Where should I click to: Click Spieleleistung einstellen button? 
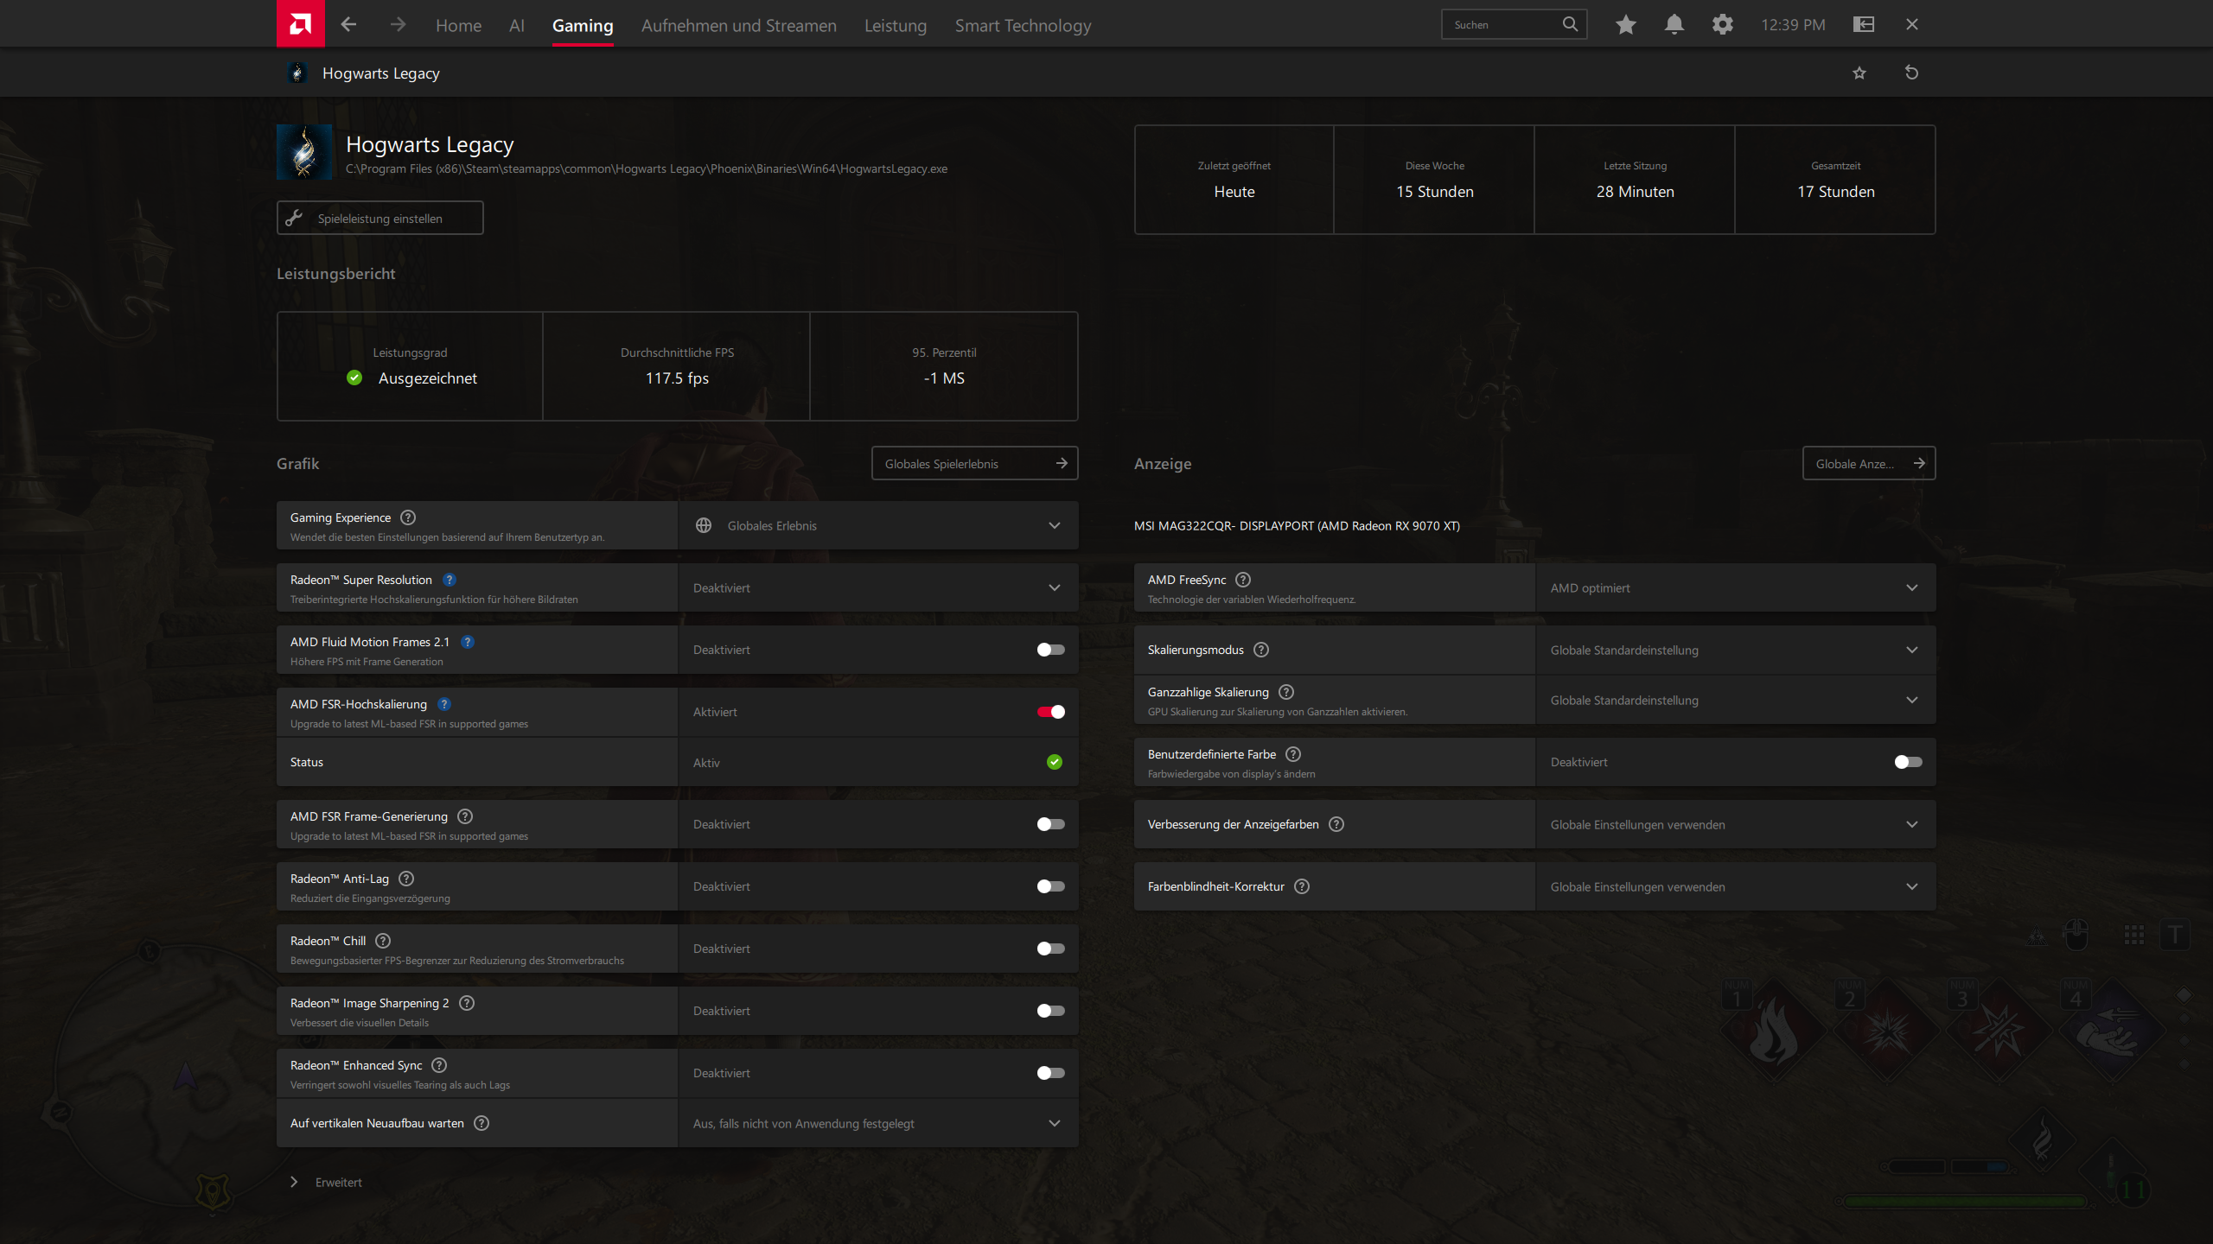[379, 218]
